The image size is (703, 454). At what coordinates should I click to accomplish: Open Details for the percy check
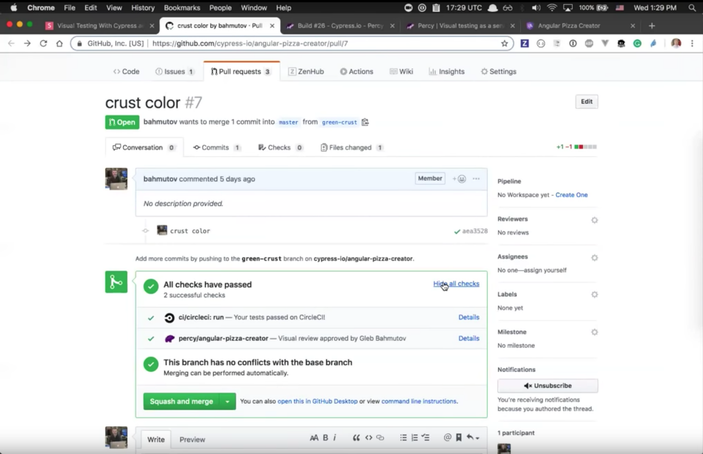469,338
